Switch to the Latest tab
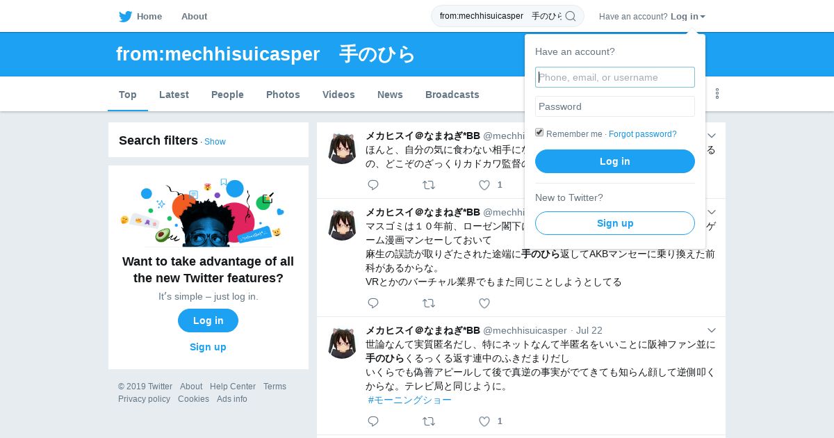The image size is (834, 438). click(x=174, y=95)
